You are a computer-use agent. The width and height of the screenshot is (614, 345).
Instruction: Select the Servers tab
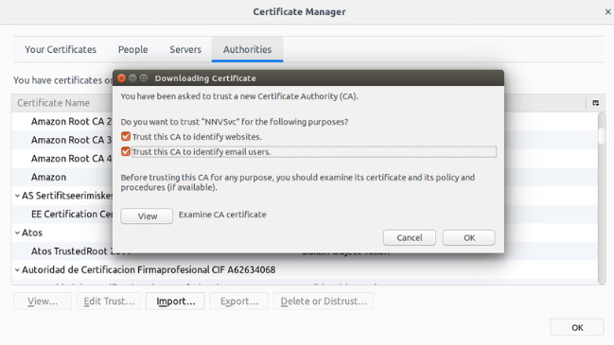[x=185, y=50]
